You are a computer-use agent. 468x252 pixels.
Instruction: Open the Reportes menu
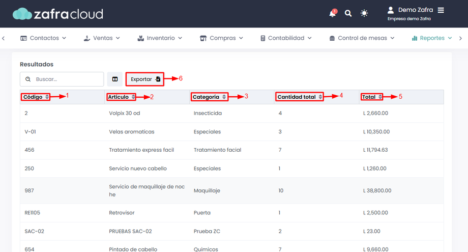tap(432, 38)
